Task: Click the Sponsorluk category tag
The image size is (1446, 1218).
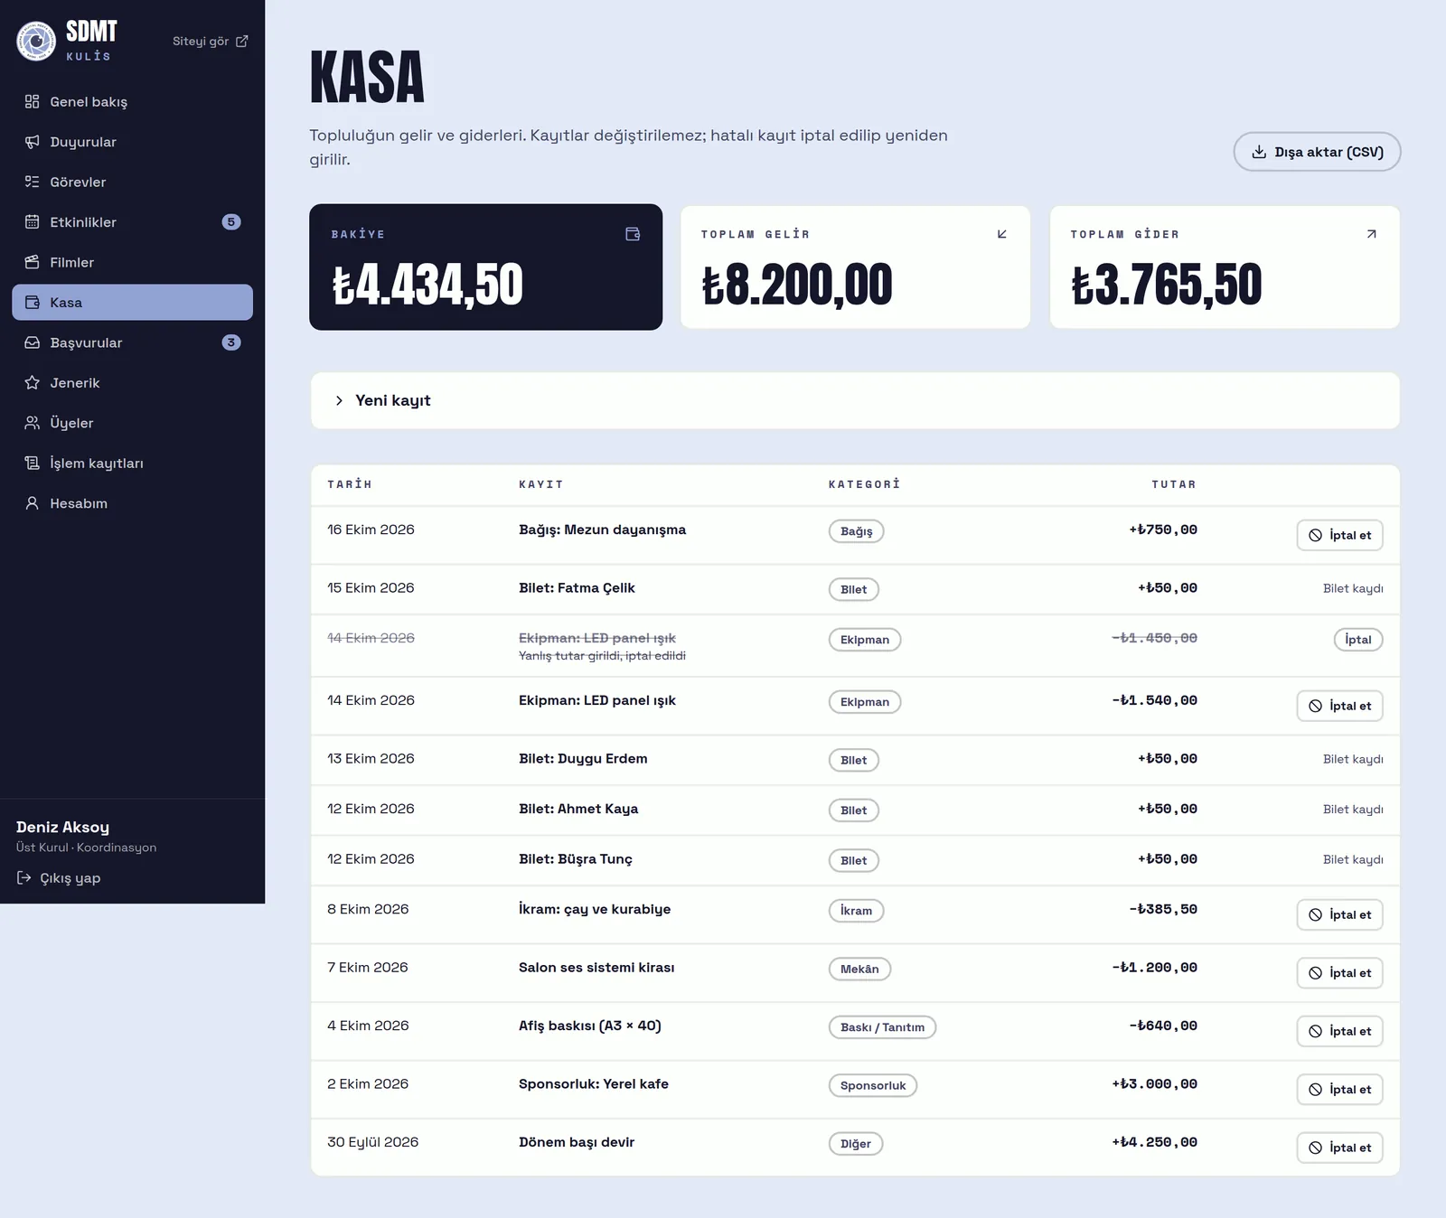Action: [x=873, y=1086]
